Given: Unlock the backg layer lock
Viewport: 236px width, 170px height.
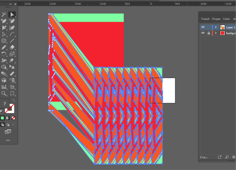Looking at the screenshot, I should (x=209, y=33).
